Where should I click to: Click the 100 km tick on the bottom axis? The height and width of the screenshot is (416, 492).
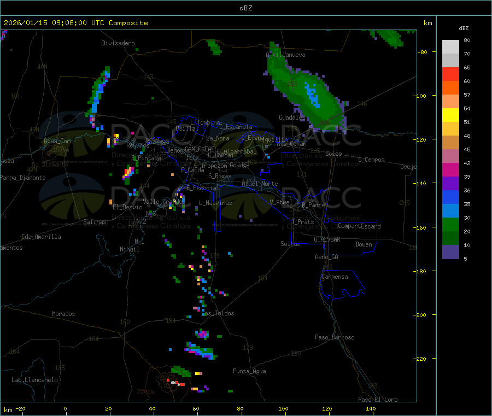point(283,408)
